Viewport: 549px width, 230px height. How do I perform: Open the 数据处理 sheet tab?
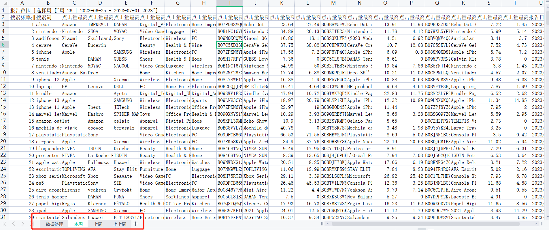pyautogui.click(x=54, y=224)
